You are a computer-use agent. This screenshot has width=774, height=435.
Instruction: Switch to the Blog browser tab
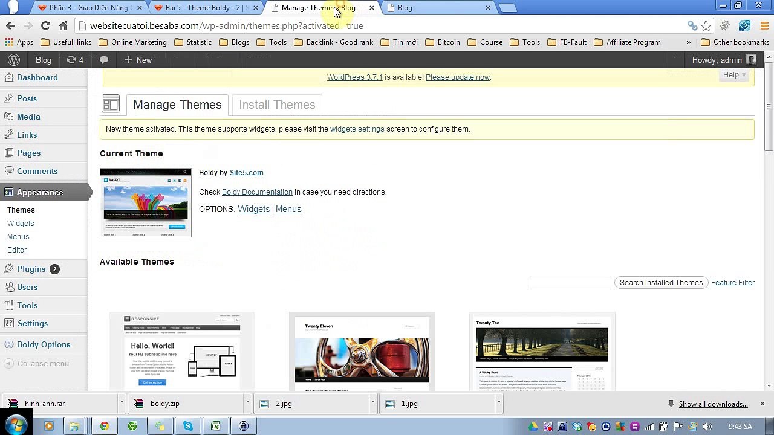(x=440, y=8)
